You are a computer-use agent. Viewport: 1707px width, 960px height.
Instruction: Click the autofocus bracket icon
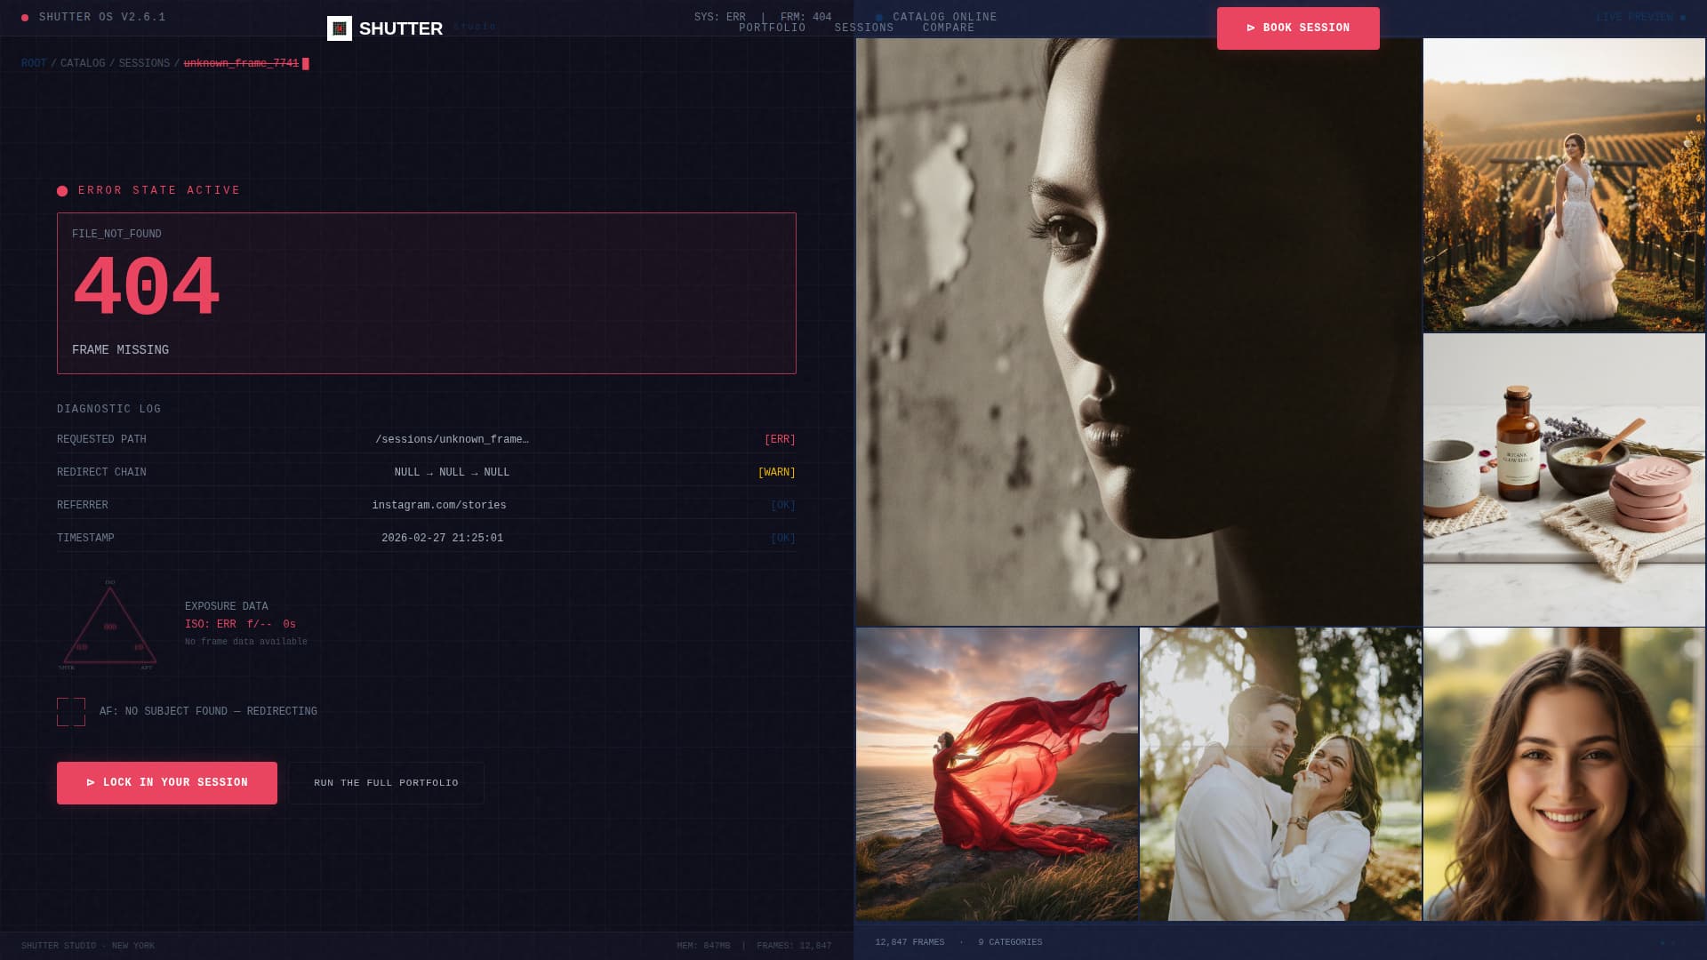point(71,712)
